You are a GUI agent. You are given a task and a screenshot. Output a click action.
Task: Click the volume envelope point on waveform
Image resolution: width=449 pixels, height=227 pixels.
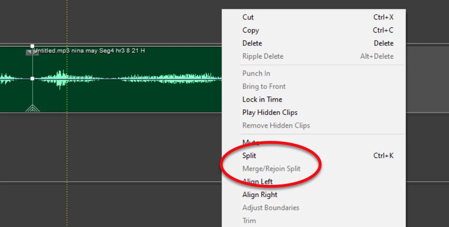[x=32, y=79]
